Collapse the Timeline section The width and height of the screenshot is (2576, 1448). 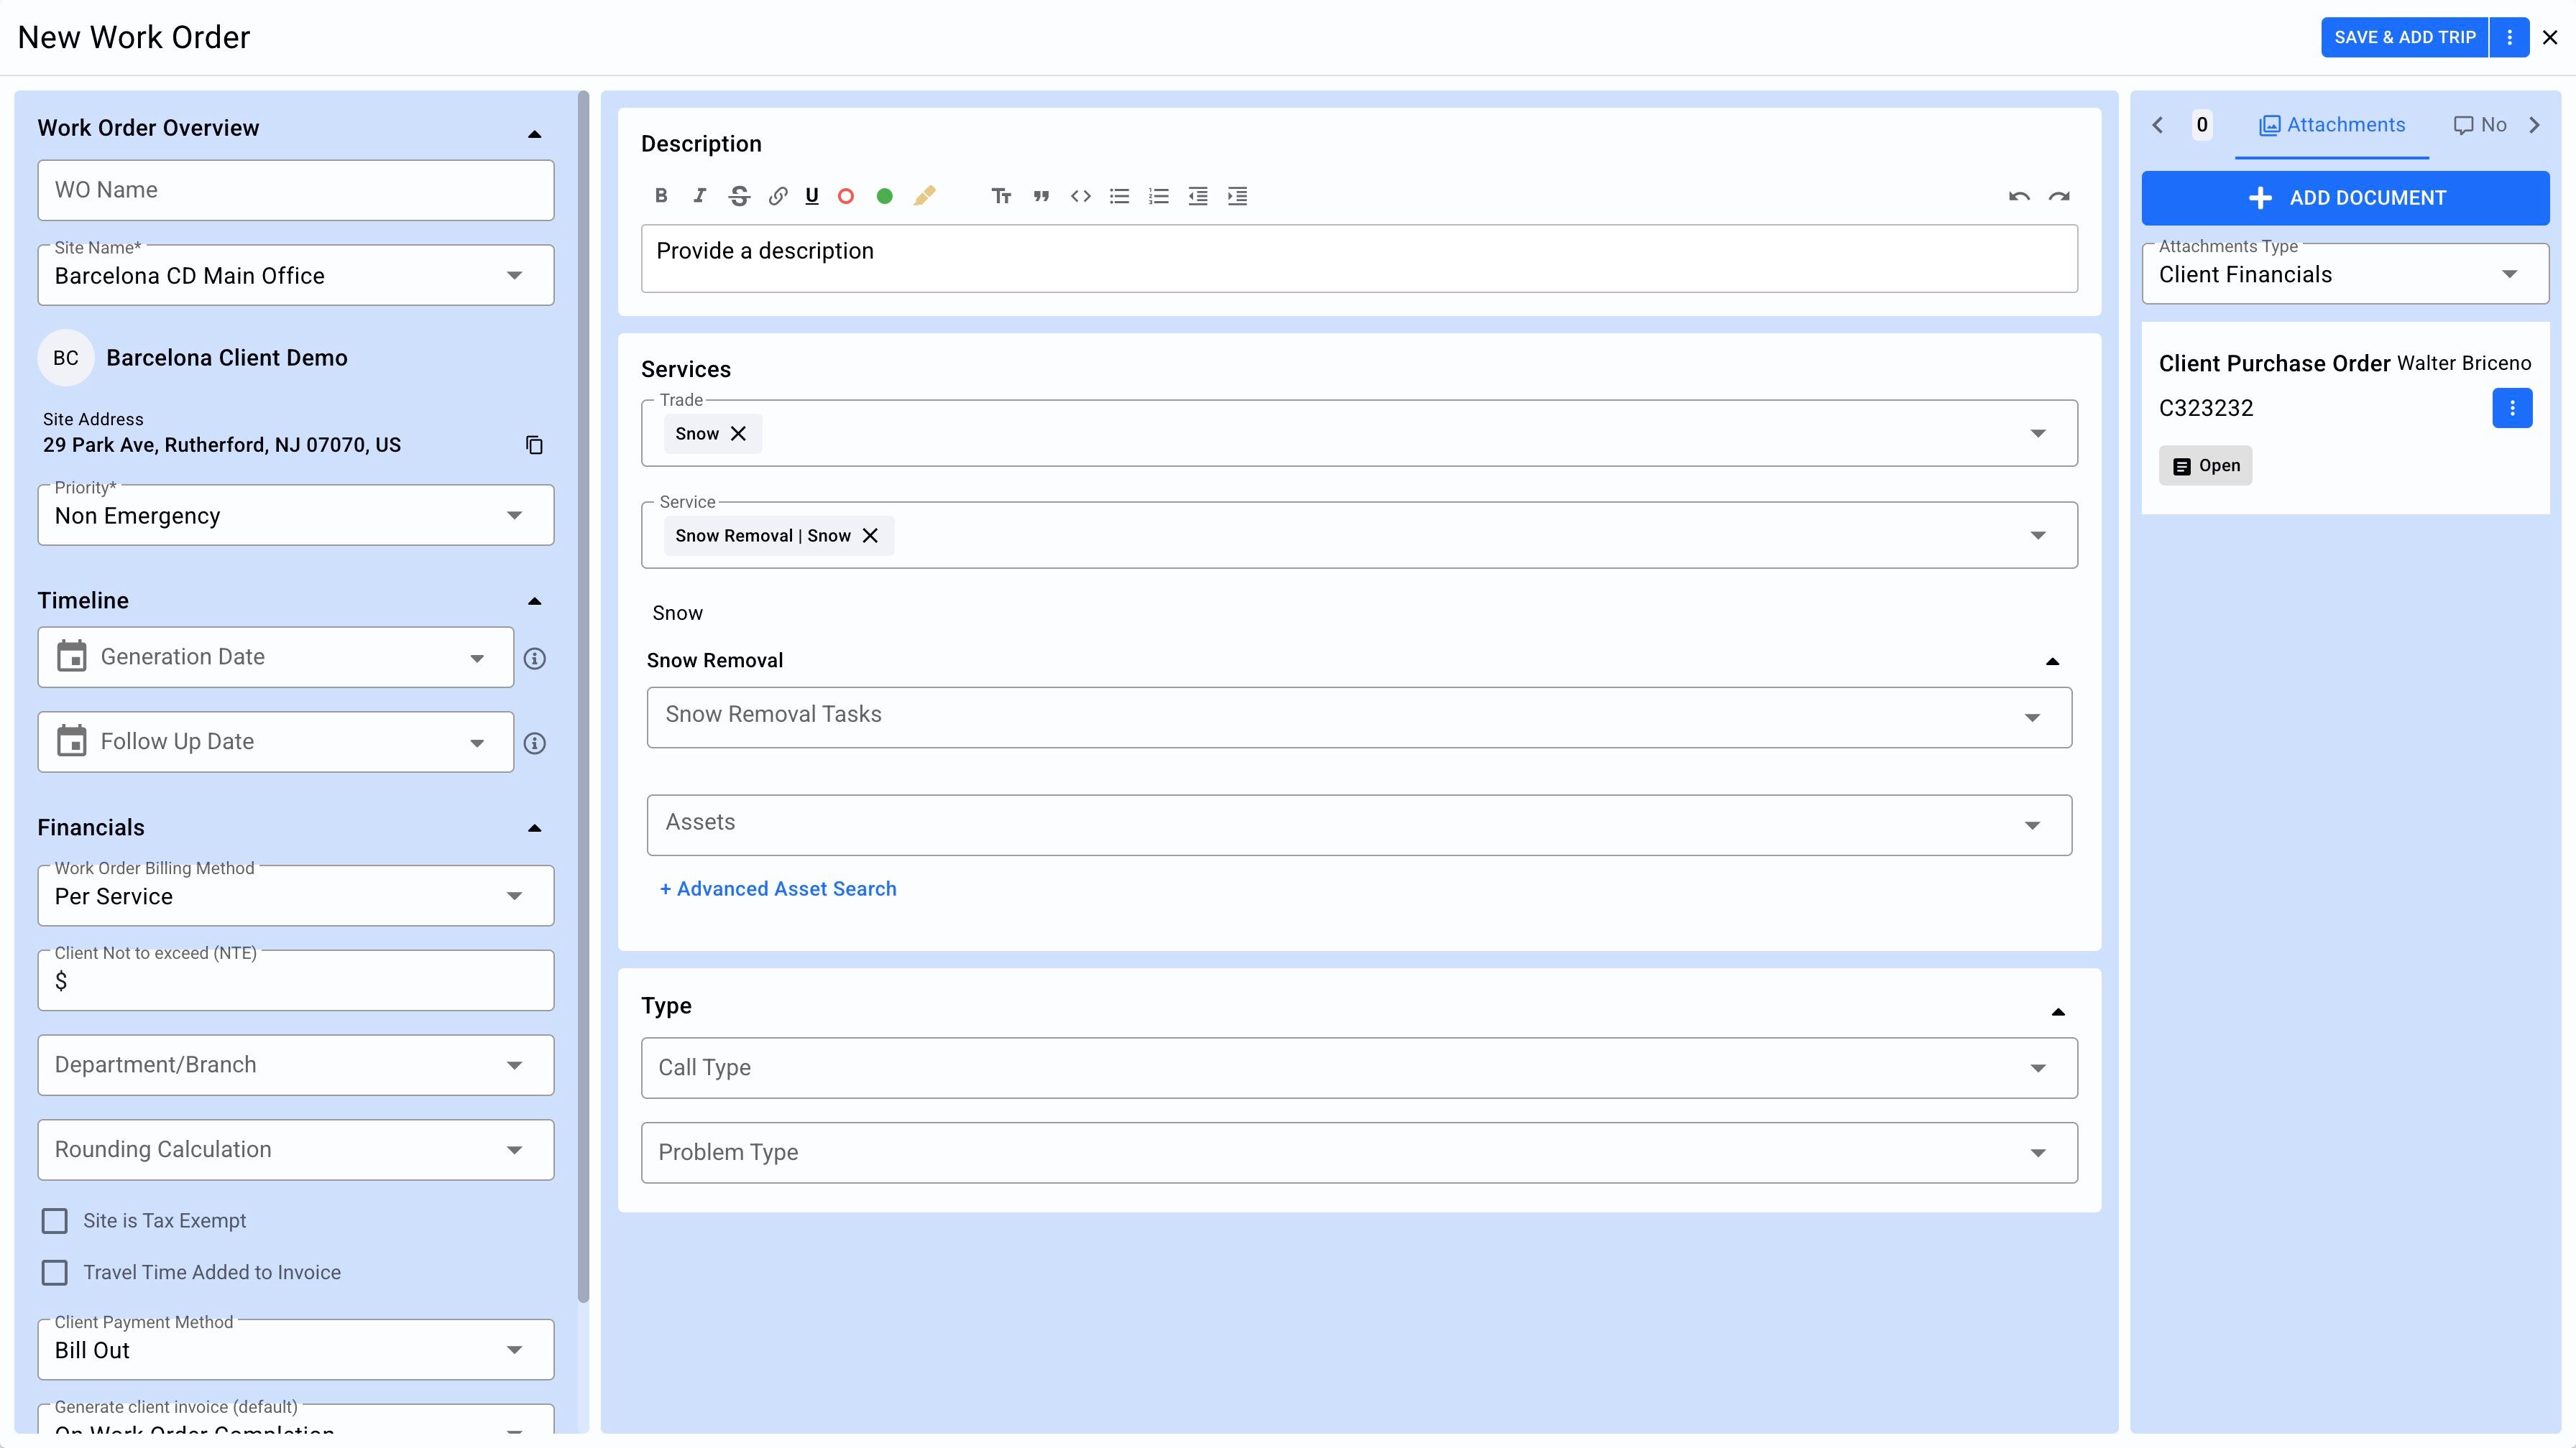coord(534,600)
